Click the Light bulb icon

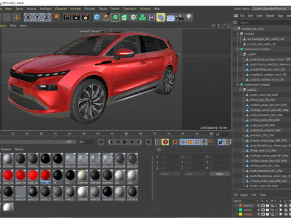click(189, 18)
